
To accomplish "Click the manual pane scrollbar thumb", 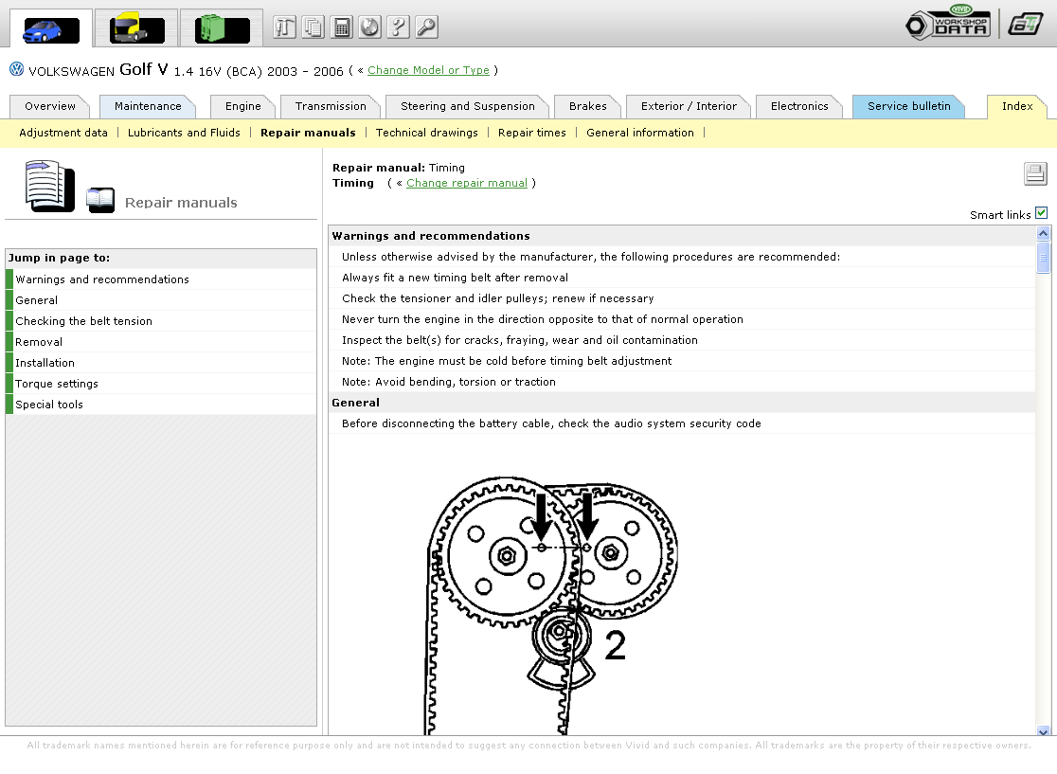I will [x=1043, y=257].
